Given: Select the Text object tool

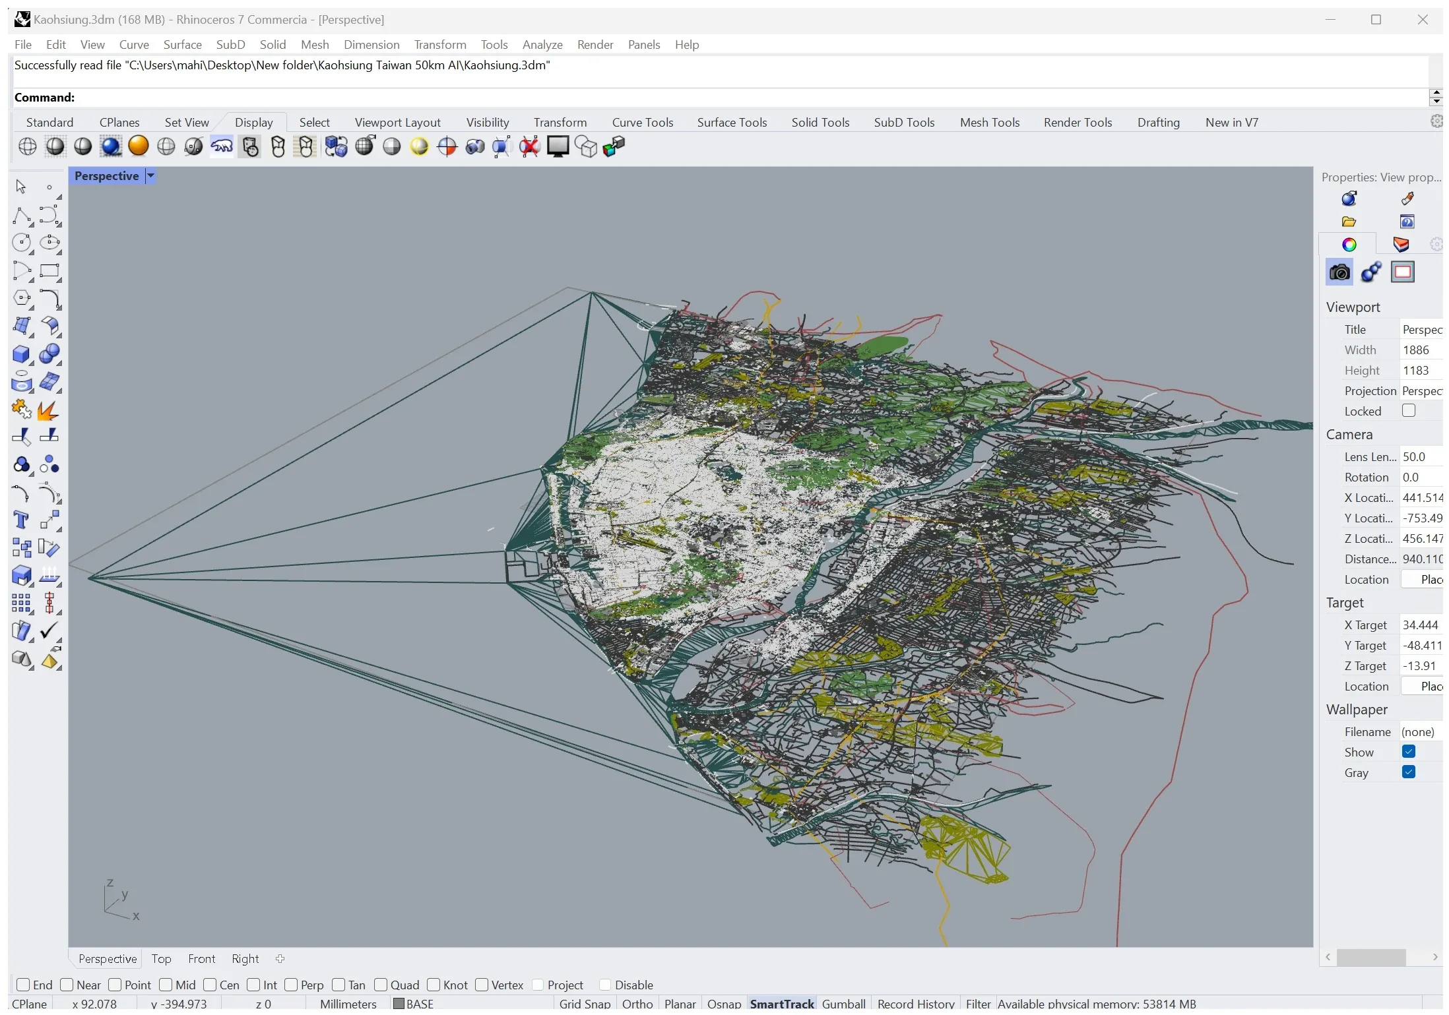Looking at the screenshot, I should pos(21,520).
